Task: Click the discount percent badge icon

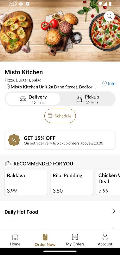Action: 14,140
